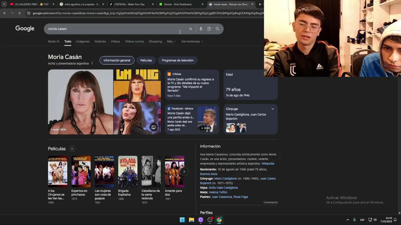Open Amante para dos movie poster
Viewport: 401px width, 225px height.
click(x=174, y=171)
